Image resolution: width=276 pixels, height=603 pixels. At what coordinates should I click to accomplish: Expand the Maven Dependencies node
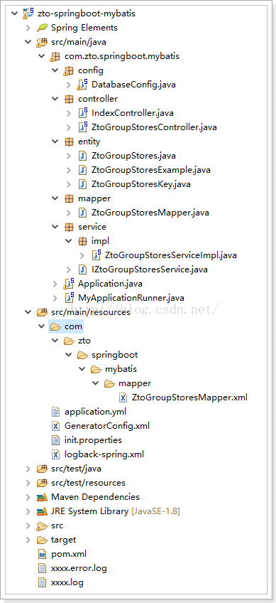28,497
